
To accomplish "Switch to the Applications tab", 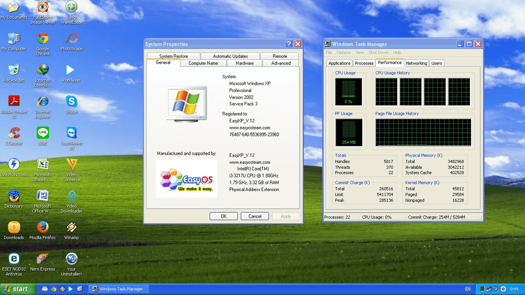I will pos(339,63).
